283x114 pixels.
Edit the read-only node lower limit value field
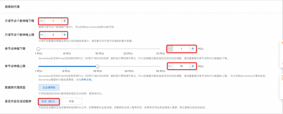pos(53,21)
